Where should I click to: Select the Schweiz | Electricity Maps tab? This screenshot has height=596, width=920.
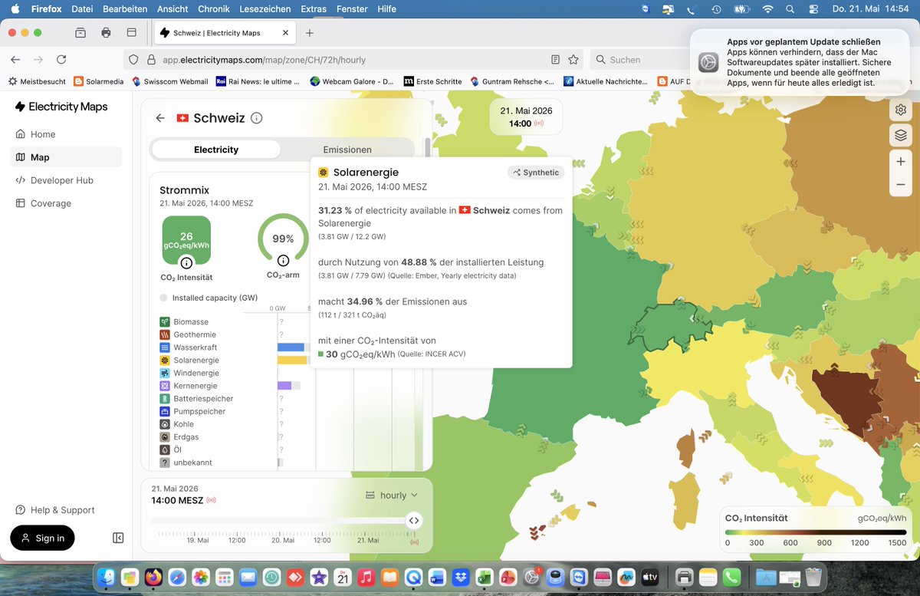click(x=224, y=33)
